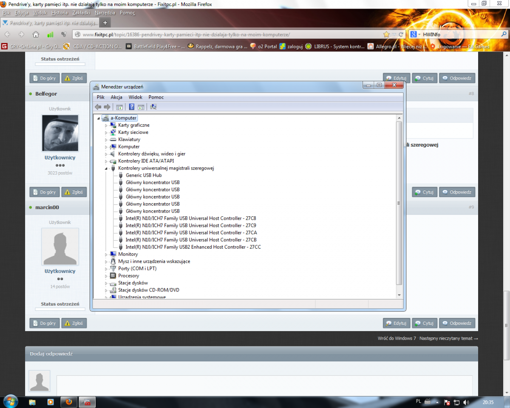This screenshot has width=510, height=408.
Task: Switch to Firefox via taskbar icon
Action: (x=68, y=402)
